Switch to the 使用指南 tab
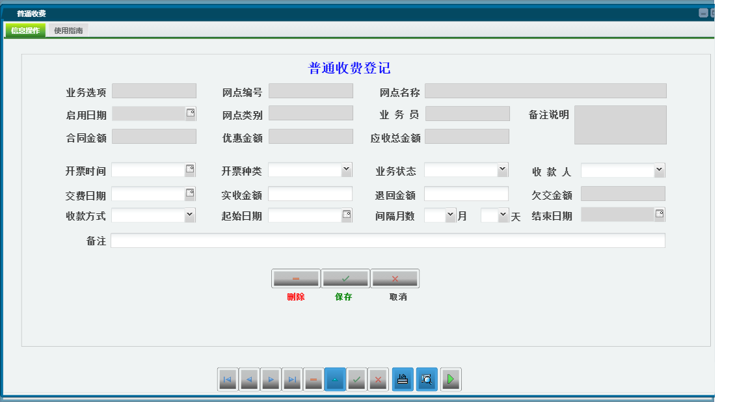 68,31
